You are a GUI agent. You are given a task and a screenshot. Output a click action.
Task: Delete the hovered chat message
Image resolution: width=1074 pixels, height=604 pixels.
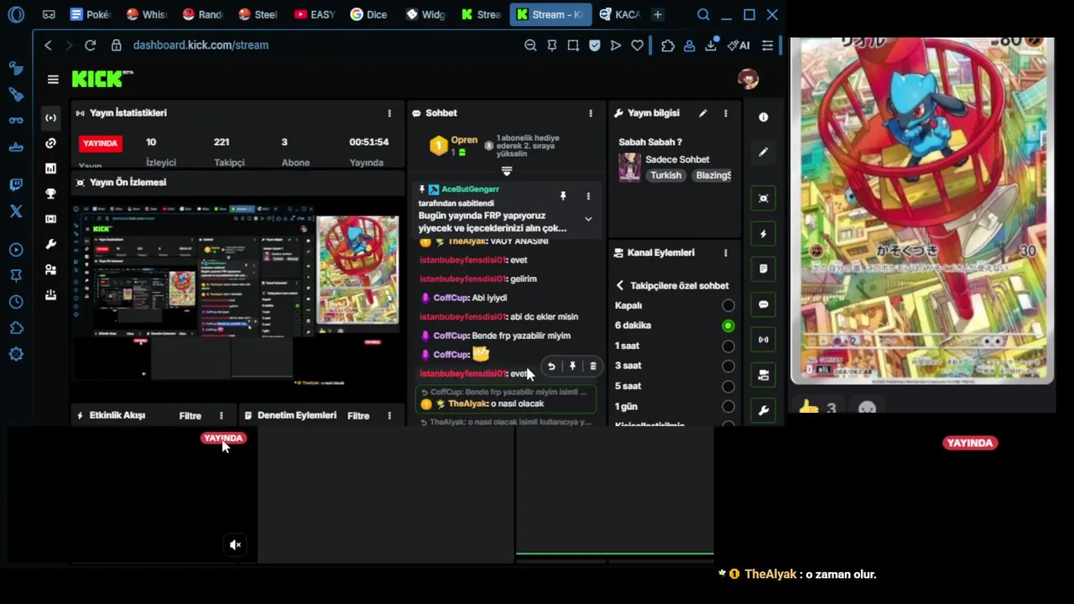tap(593, 367)
